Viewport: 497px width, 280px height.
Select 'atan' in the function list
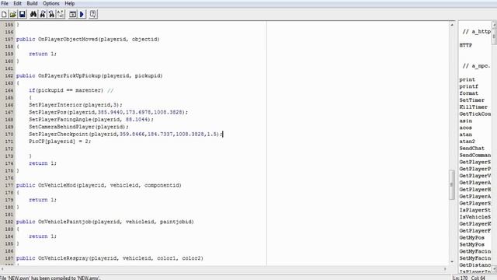coord(466,135)
